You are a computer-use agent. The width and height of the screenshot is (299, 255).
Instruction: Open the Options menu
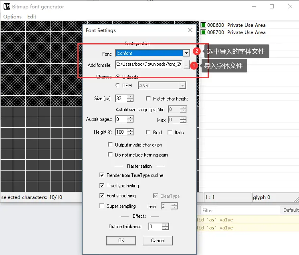tap(12, 17)
